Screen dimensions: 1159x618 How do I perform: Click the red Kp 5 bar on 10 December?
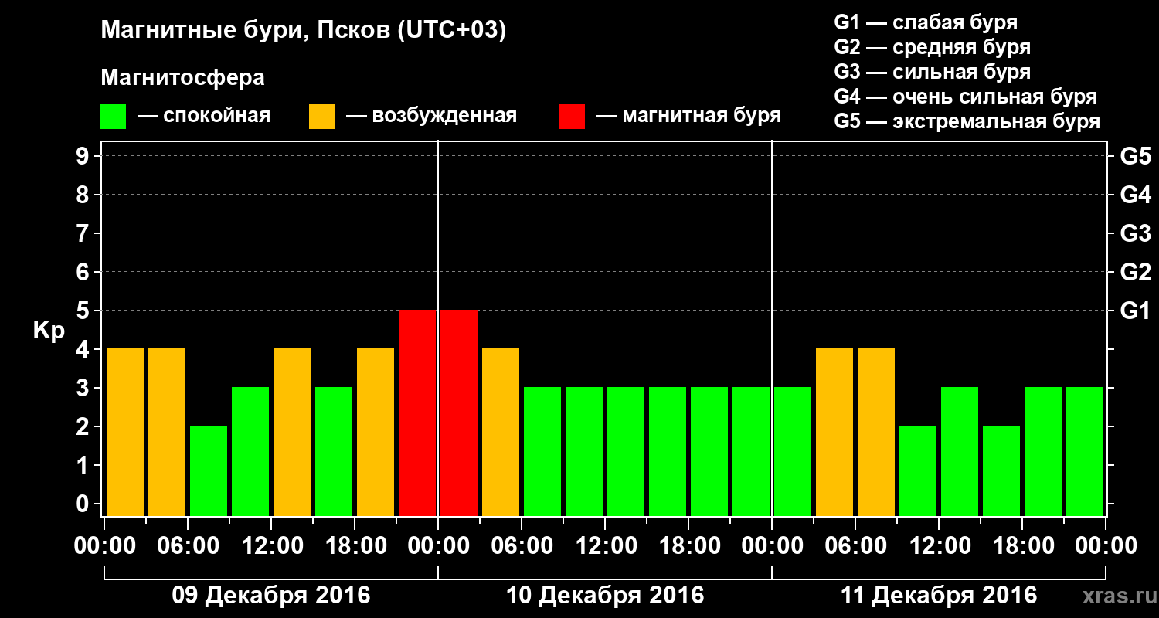coord(459,413)
